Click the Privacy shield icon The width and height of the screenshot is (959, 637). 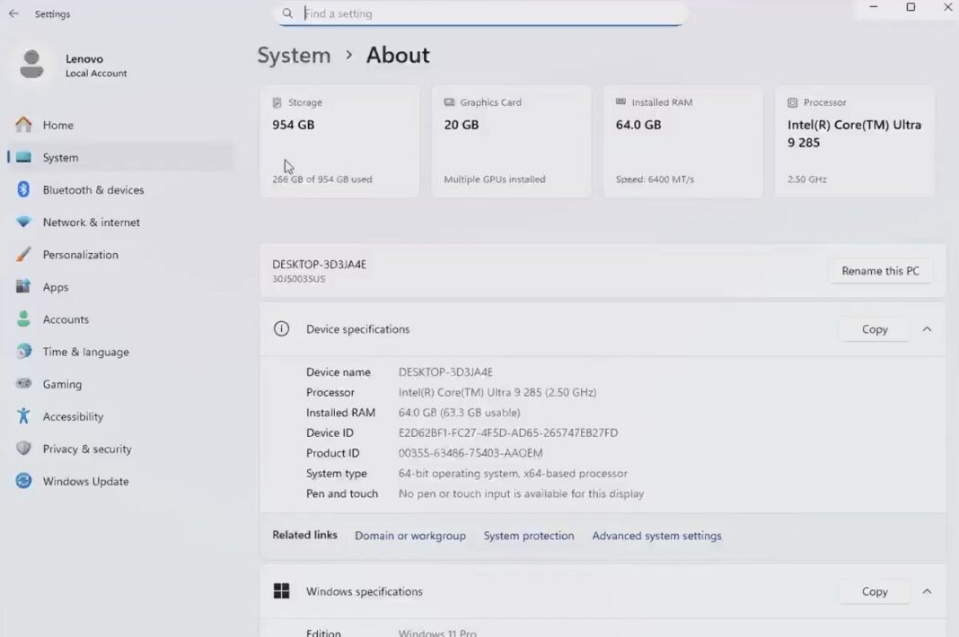(x=23, y=449)
